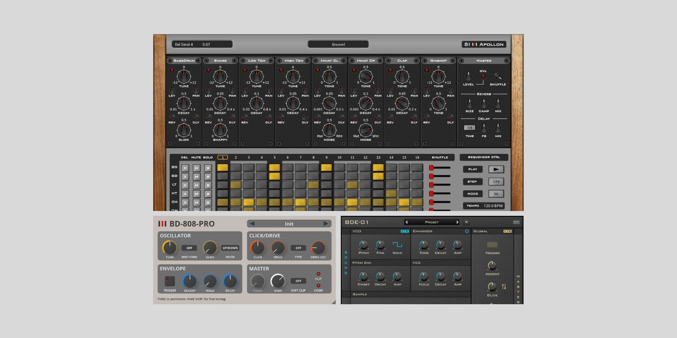Click the BD-808-PRO logo bars icon
The image size is (677, 338).
click(x=163, y=224)
